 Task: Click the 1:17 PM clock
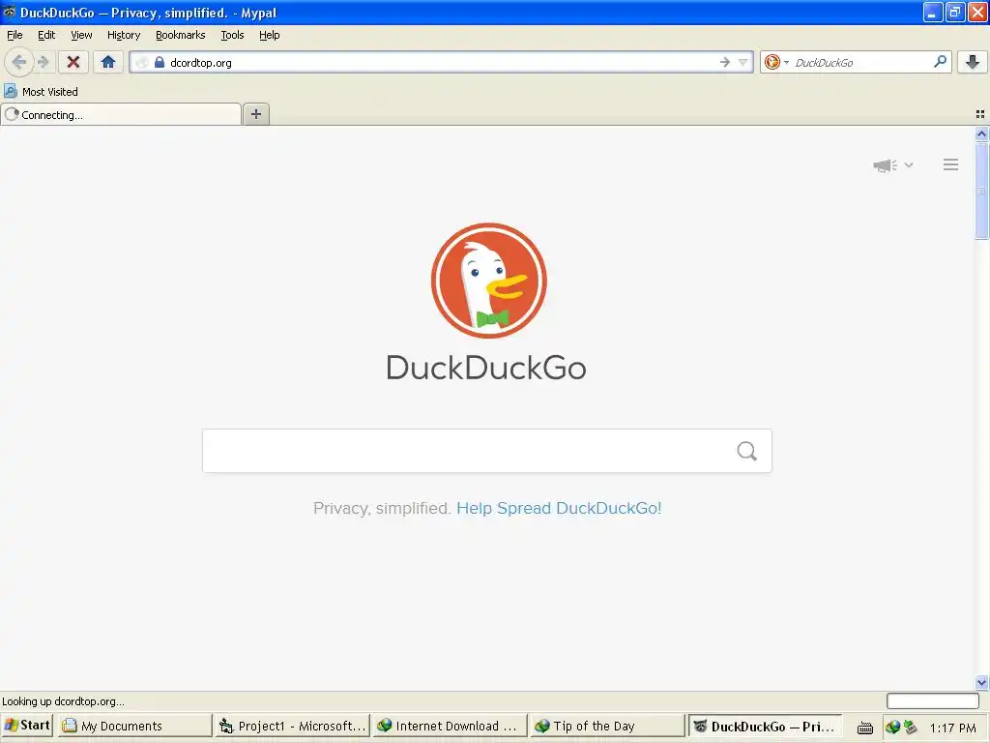tap(952, 728)
